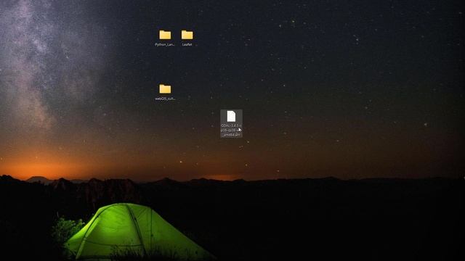
Task: Select the GDAL wheel file icon
Action: click(x=231, y=116)
